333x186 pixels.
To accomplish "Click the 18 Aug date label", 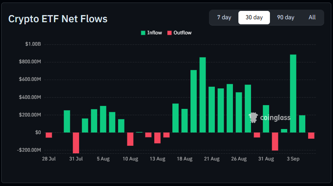I will 185,159.
